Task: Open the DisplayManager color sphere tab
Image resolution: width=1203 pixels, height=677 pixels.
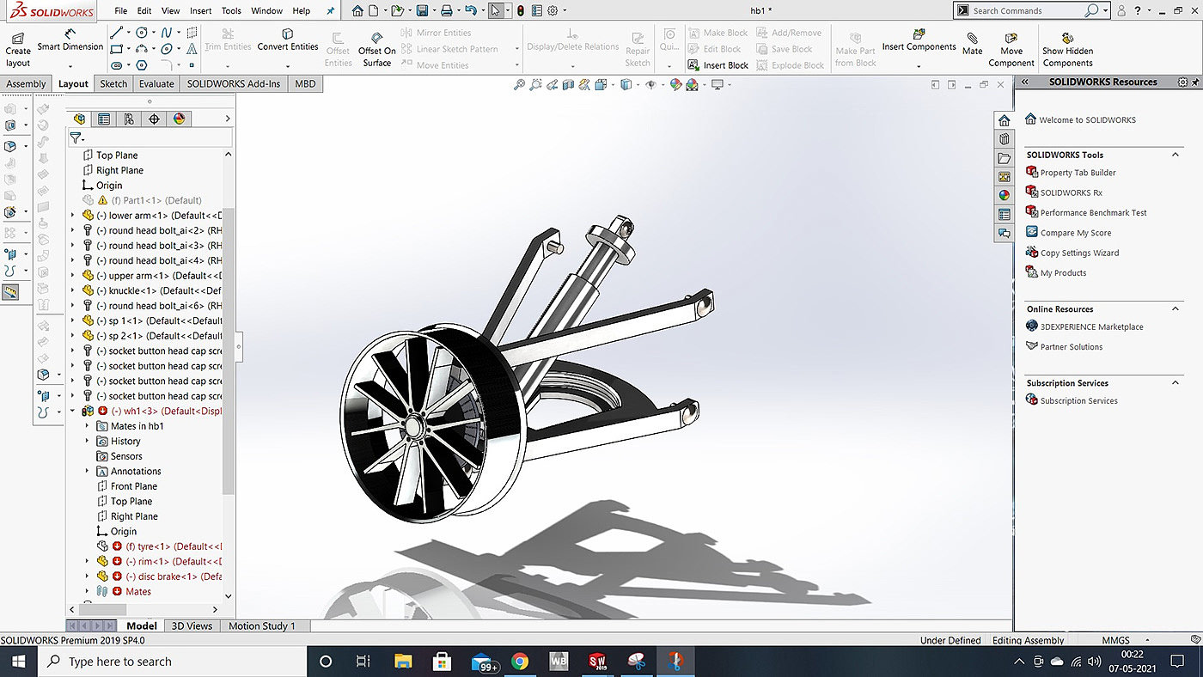Action: [x=179, y=119]
